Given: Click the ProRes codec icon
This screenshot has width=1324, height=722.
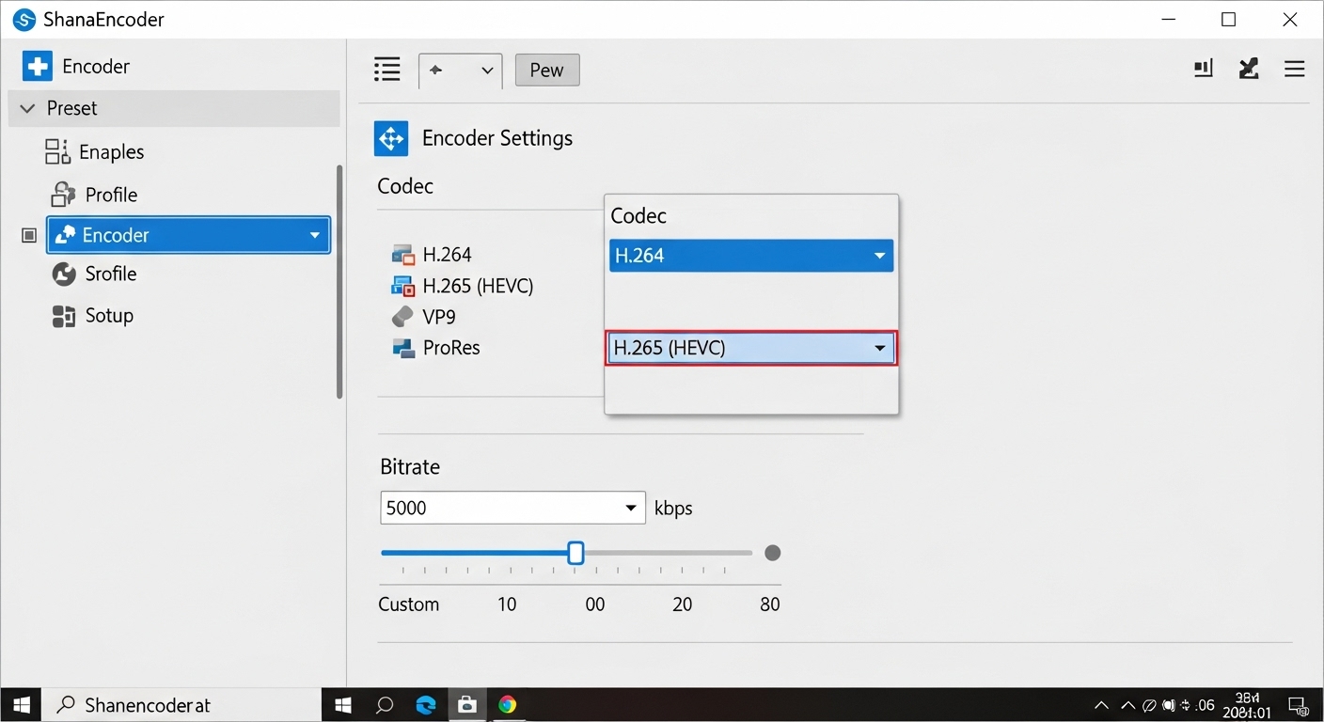Looking at the screenshot, I should click(x=403, y=348).
